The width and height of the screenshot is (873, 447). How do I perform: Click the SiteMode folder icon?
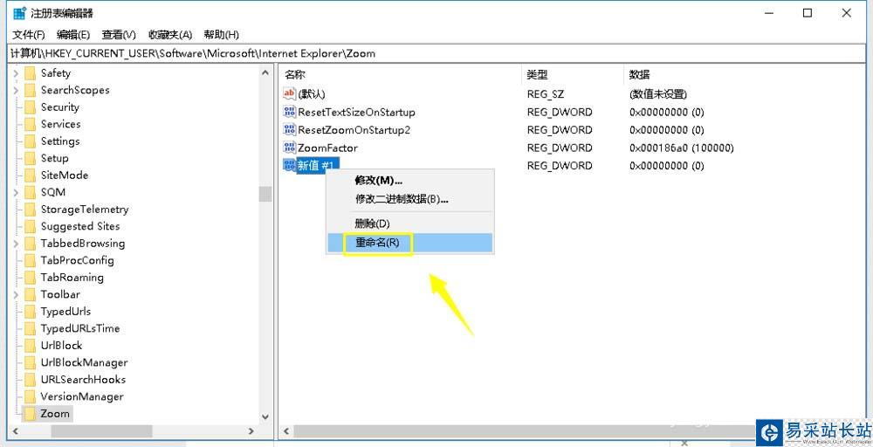pyautogui.click(x=30, y=175)
